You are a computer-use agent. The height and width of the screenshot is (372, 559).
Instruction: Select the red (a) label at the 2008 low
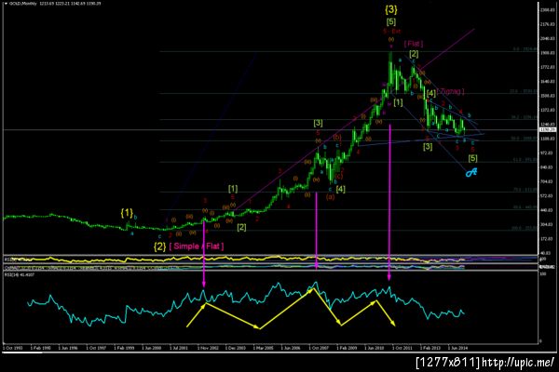tap(330, 196)
